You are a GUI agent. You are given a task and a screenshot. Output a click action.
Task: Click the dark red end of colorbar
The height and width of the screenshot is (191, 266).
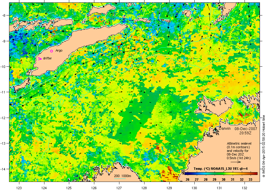click(x=255, y=174)
